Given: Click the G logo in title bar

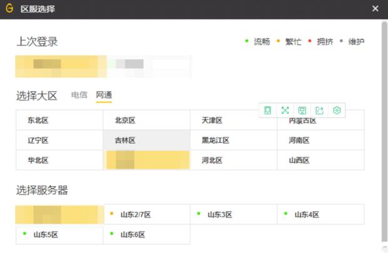Looking at the screenshot, I should pos(9,9).
